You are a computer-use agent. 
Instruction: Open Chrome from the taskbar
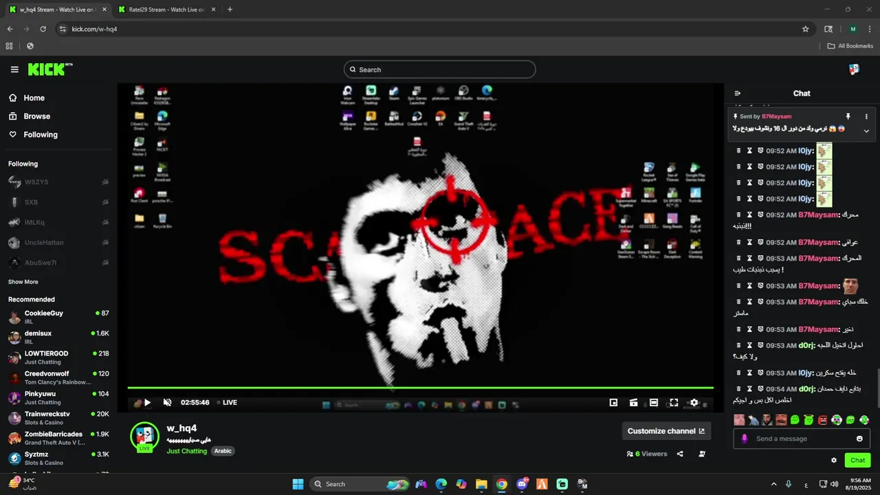coord(502,484)
